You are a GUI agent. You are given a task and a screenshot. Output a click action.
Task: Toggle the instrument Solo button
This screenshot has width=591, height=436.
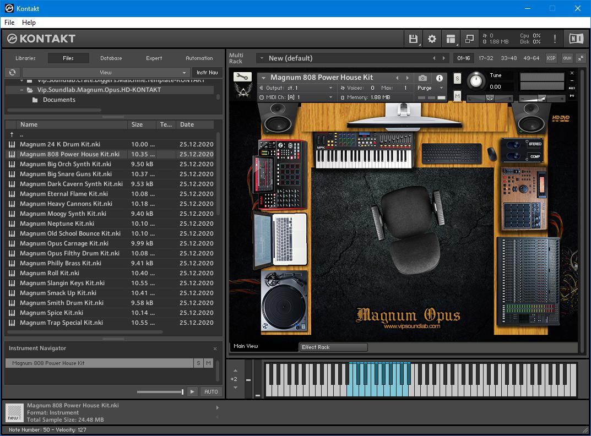point(457,79)
